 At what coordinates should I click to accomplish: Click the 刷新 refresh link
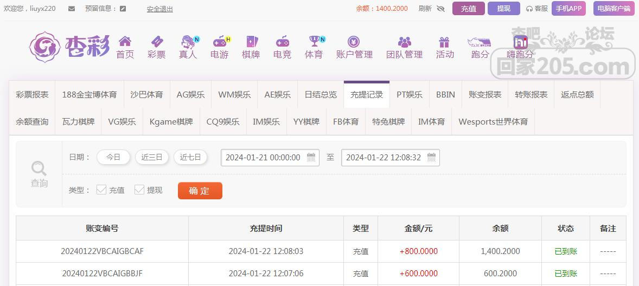point(425,9)
